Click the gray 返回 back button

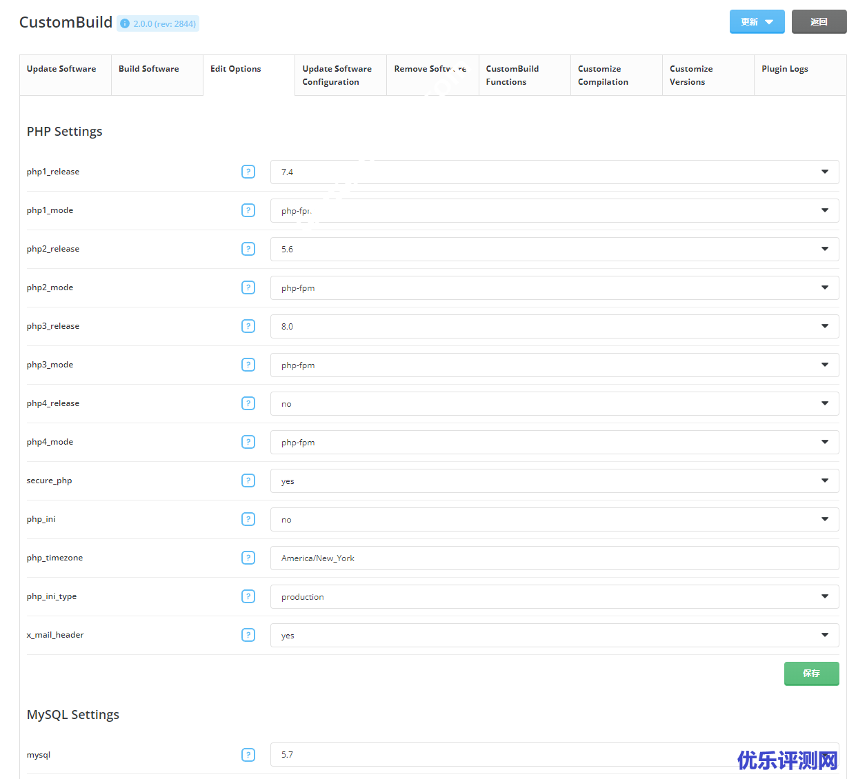pos(819,22)
